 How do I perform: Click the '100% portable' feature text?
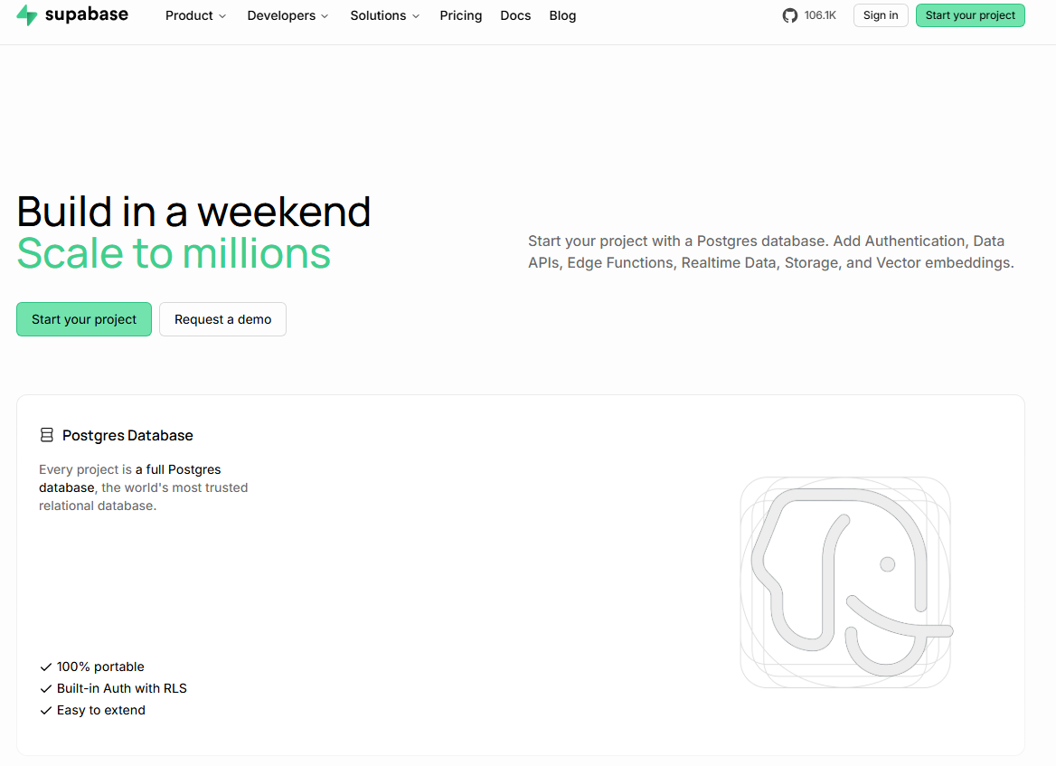pyautogui.click(x=100, y=667)
